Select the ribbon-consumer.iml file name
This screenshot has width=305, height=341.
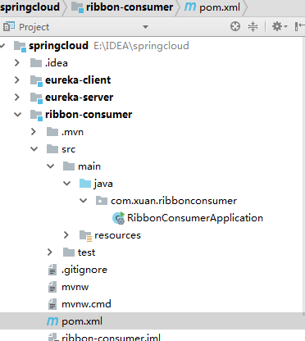click(111, 337)
